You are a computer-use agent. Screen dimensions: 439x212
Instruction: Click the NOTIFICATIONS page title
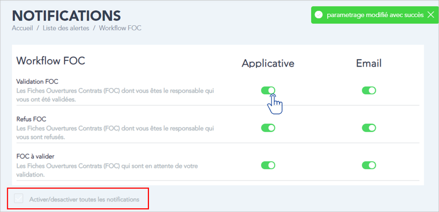[x=66, y=16]
